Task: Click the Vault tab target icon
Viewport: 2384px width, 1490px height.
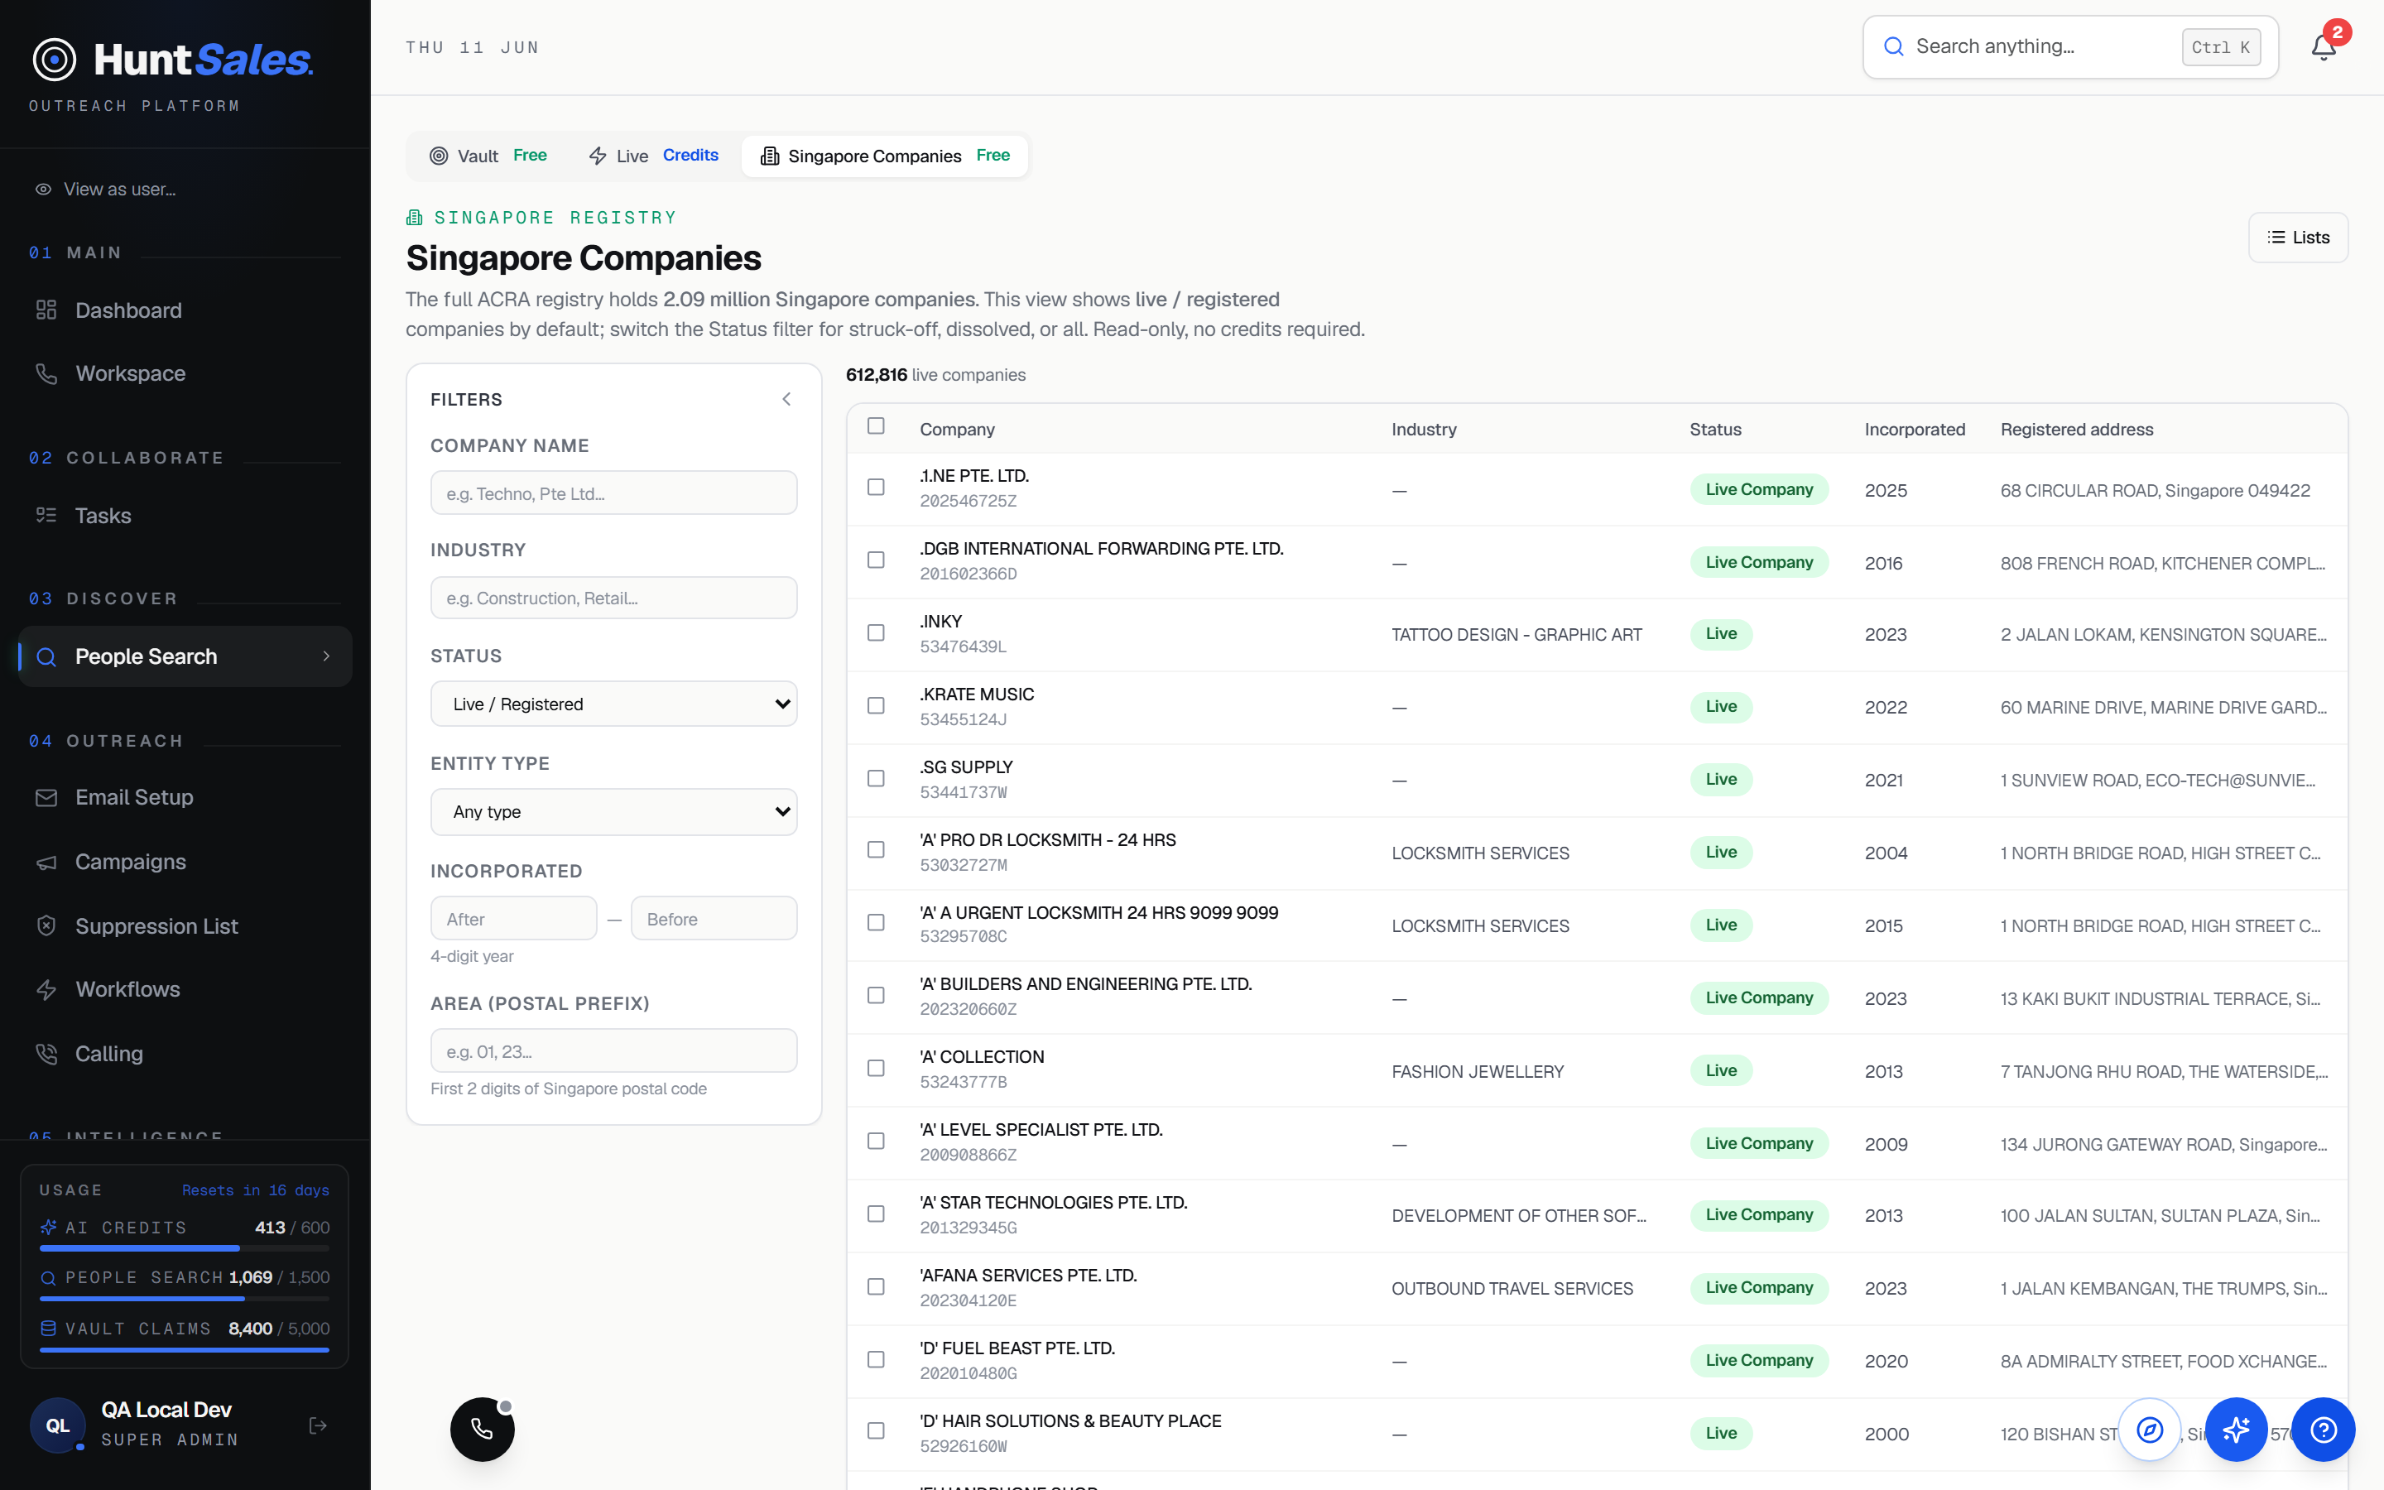Action: coord(440,156)
